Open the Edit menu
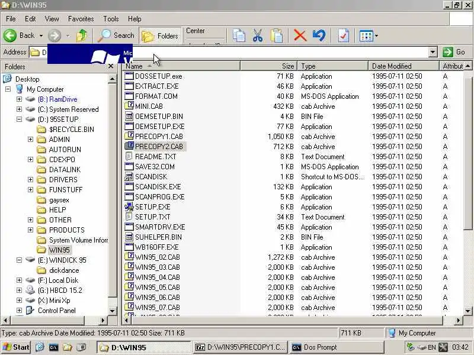The height and width of the screenshot is (355, 474). (x=30, y=19)
